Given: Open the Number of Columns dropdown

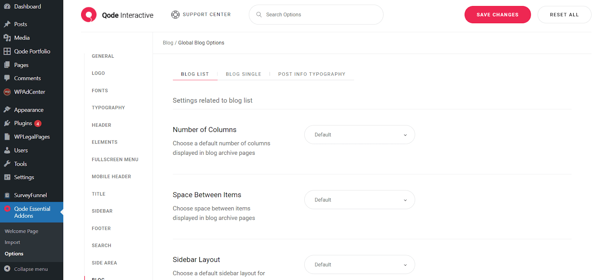Looking at the screenshot, I should (x=359, y=135).
